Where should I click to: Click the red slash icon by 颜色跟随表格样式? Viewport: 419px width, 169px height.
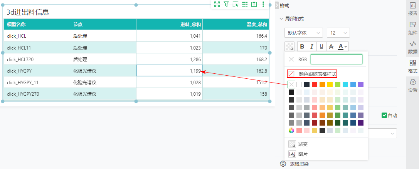click(291, 74)
